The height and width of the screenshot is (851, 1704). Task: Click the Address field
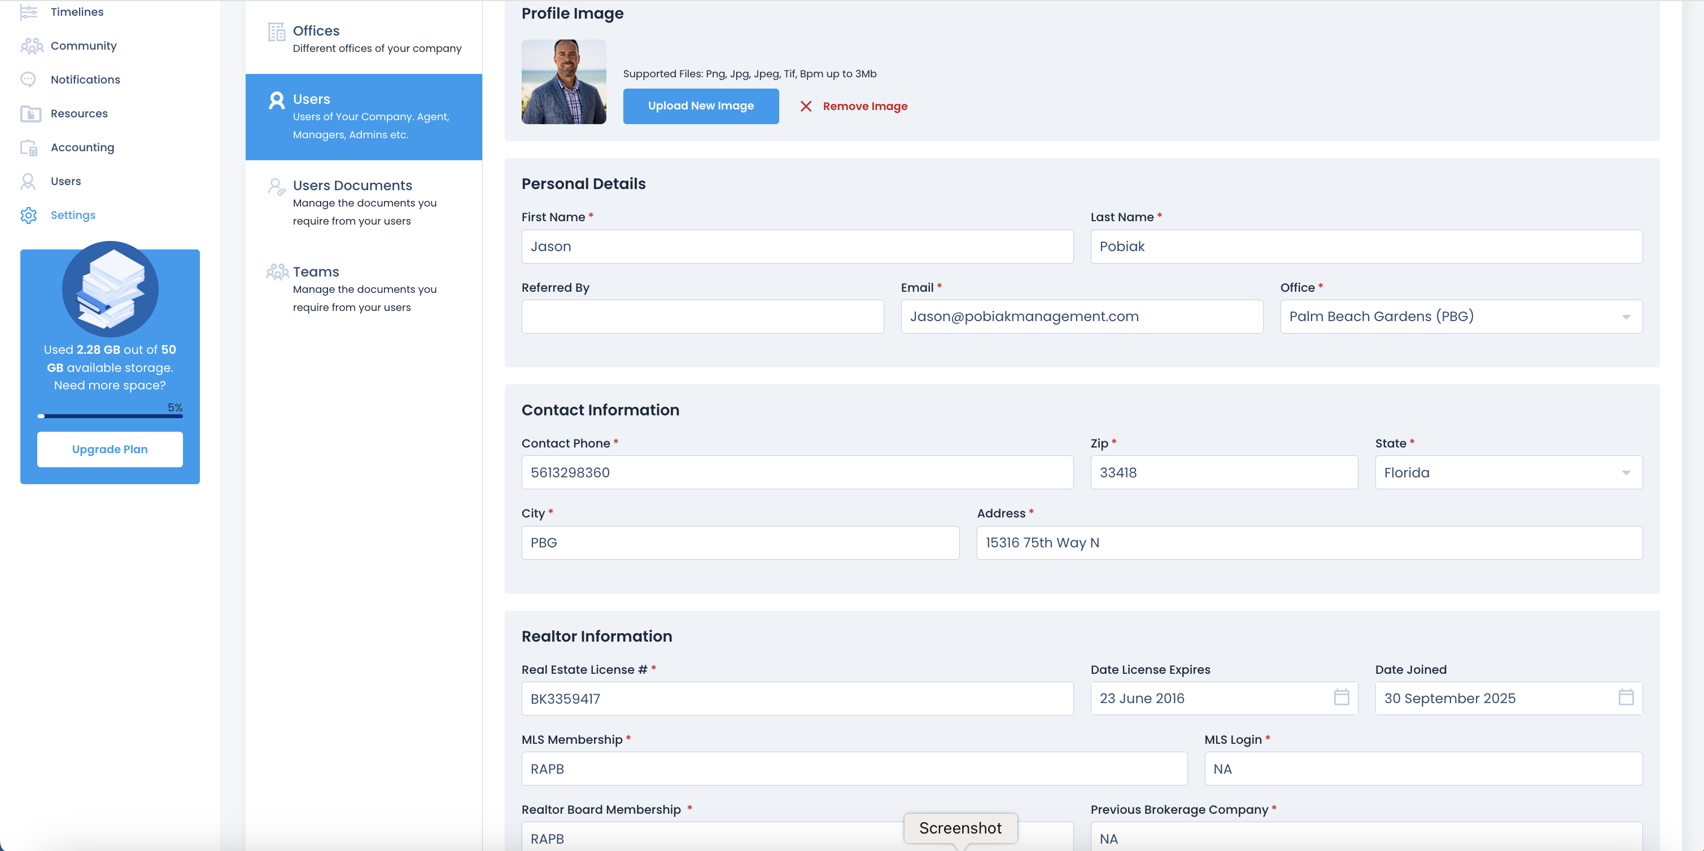tap(1309, 543)
